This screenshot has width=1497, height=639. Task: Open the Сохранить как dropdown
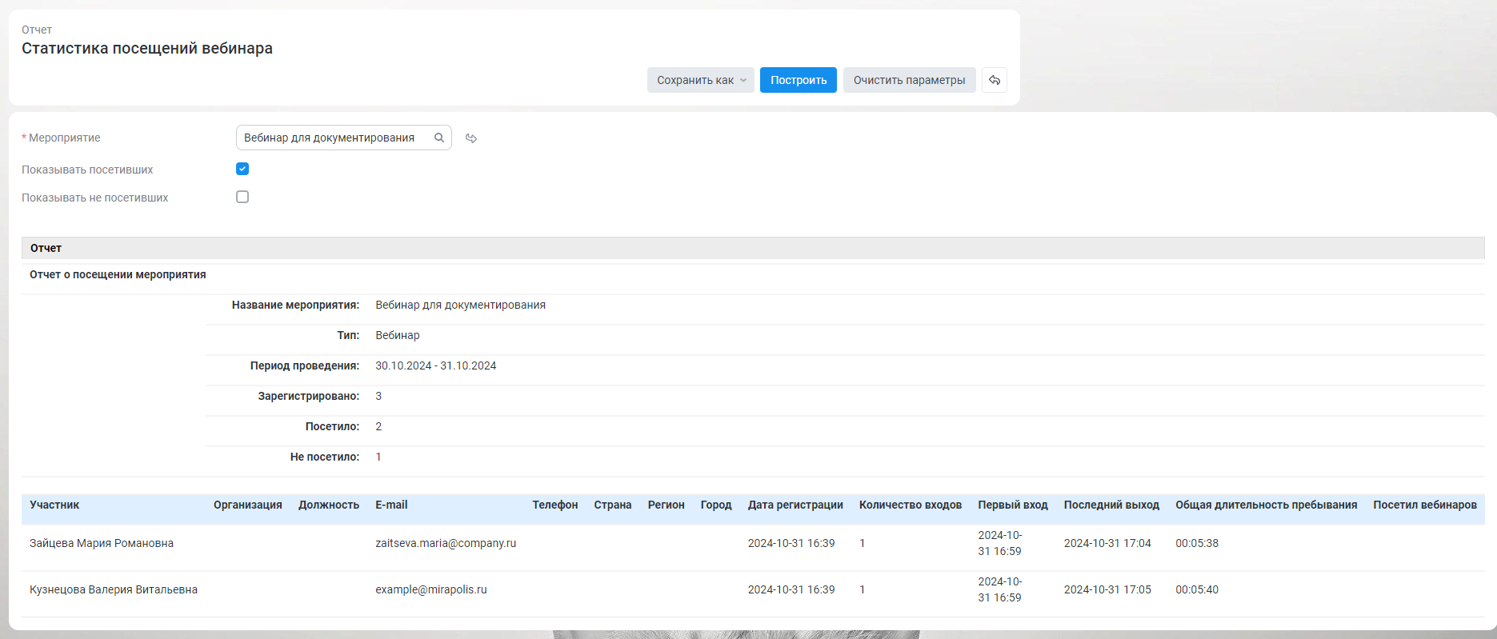pyautogui.click(x=701, y=80)
